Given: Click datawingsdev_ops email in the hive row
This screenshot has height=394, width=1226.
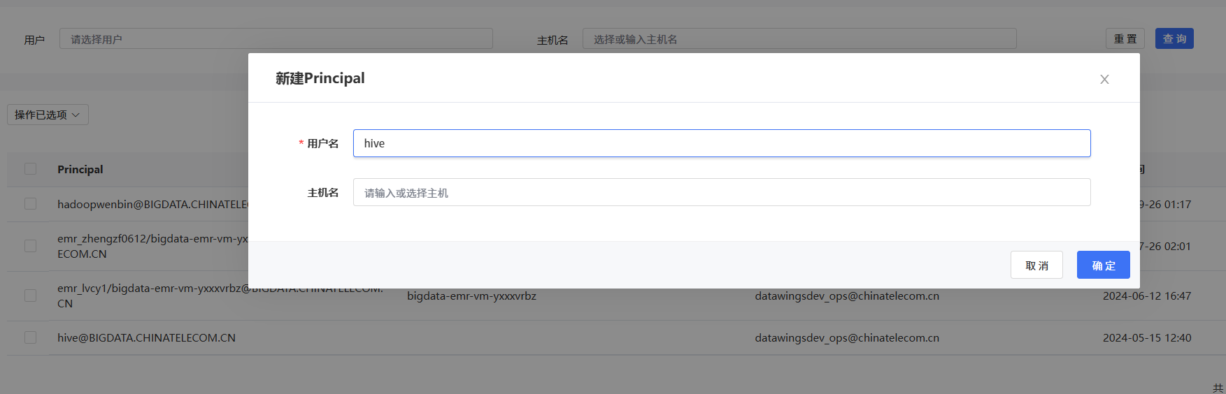Looking at the screenshot, I should click(847, 337).
